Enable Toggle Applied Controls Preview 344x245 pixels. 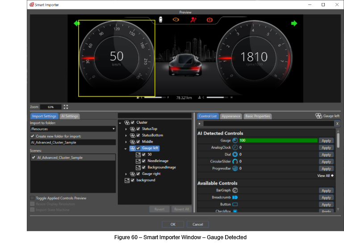(x=32, y=198)
